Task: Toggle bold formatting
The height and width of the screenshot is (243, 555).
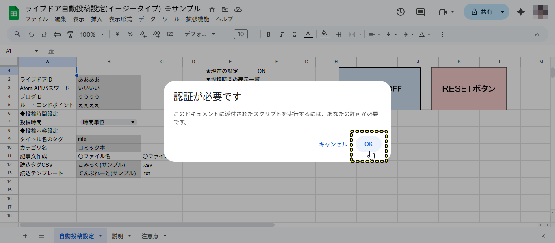Action: tap(269, 34)
